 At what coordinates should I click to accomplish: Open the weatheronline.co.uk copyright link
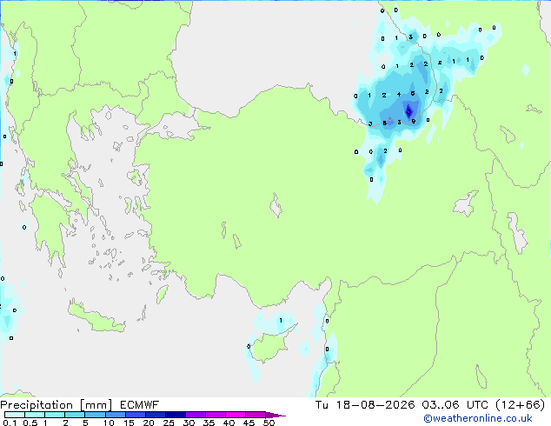coord(477,418)
